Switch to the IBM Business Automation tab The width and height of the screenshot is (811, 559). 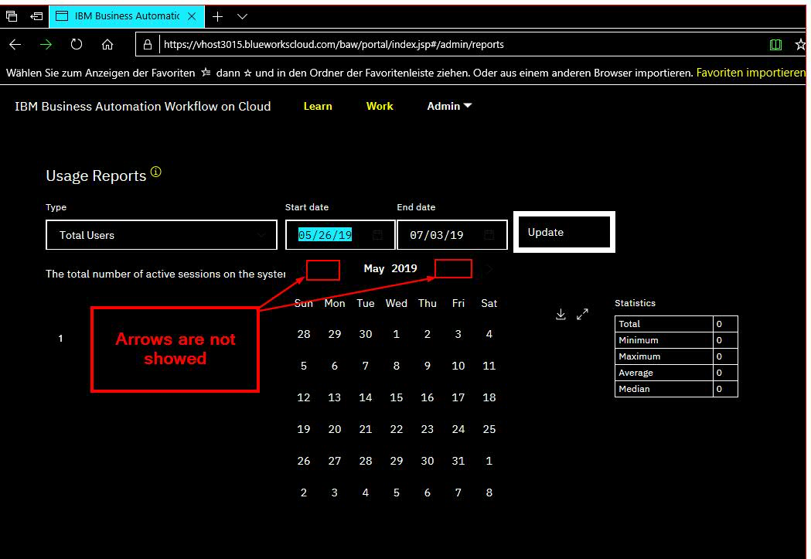click(x=127, y=16)
